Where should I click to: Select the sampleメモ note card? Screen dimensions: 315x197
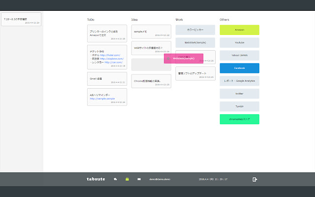[x=151, y=32]
